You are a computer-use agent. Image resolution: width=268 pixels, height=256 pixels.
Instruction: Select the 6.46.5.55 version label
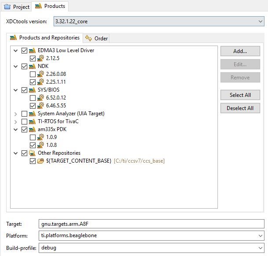56,106
